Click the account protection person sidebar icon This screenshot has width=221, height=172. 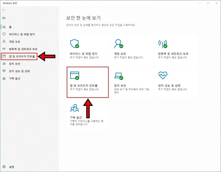(4, 41)
